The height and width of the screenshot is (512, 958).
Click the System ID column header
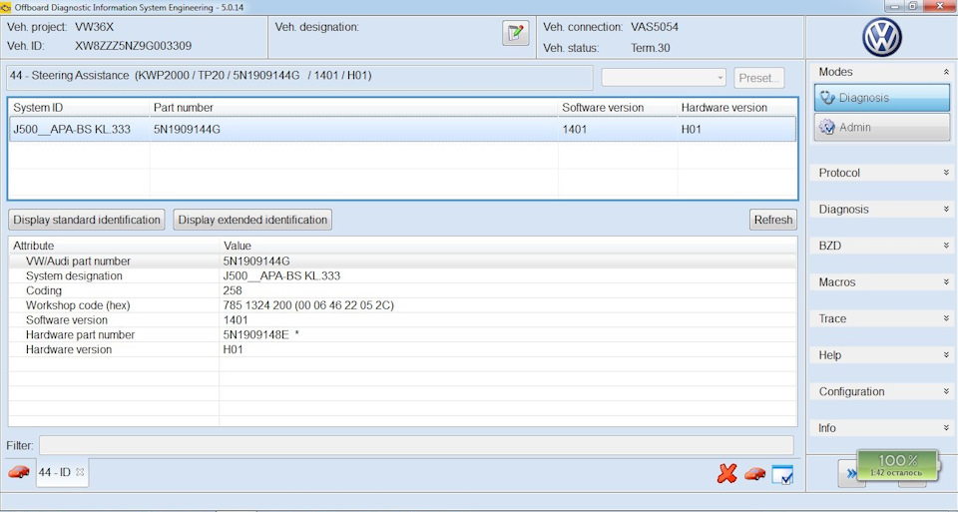point(80,108)
